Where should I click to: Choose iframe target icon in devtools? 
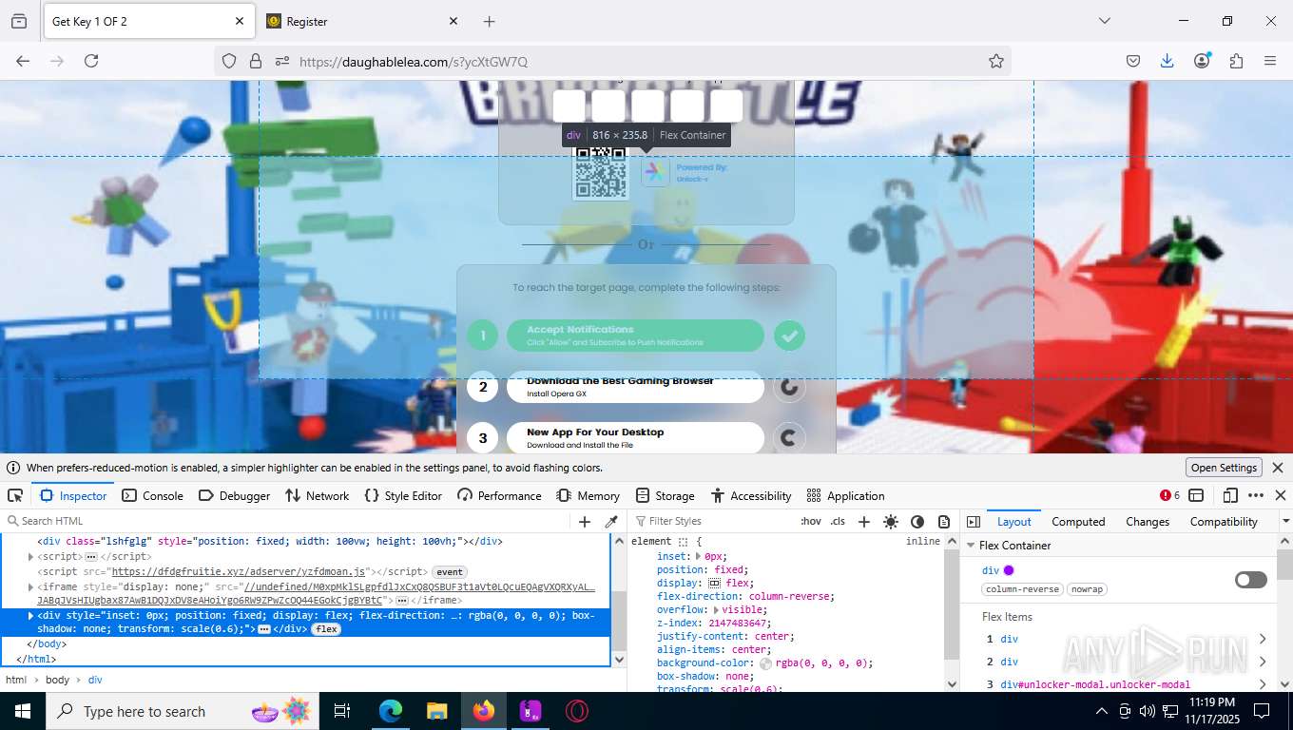pos(1196,495)
